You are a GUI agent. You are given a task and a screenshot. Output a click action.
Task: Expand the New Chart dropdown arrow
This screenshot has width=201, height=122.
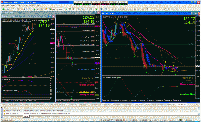click(5, 9)
